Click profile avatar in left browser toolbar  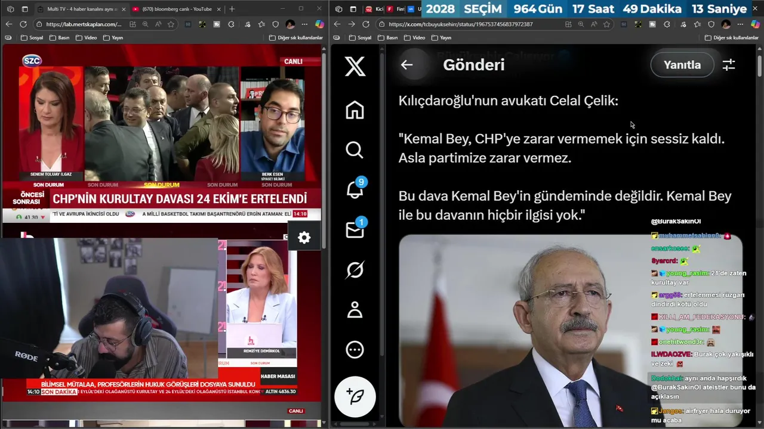click(x=290, y=24)
